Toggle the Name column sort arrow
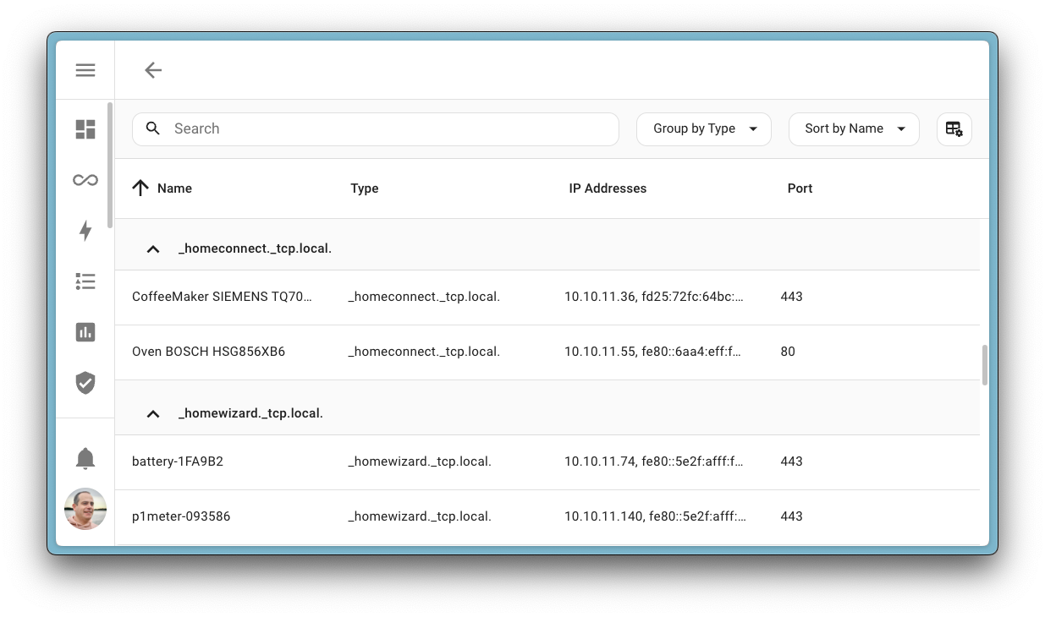This screenshot has width=1045, height=617. (x=140, y=188)
